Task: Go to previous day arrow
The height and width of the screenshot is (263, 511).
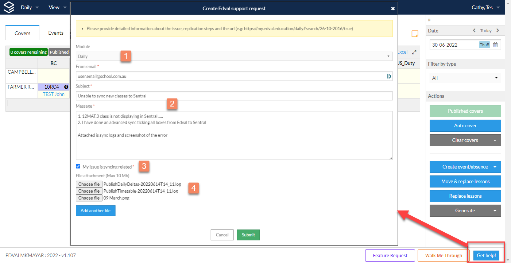Action: (x=474, y=31)
